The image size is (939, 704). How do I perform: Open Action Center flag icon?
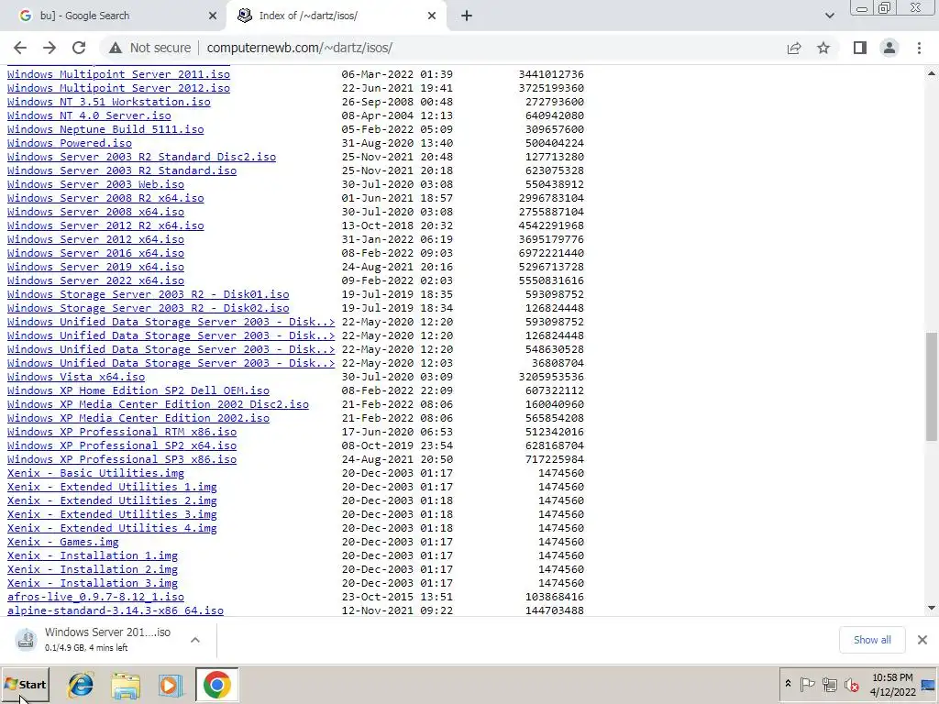(x=807, y=684)
